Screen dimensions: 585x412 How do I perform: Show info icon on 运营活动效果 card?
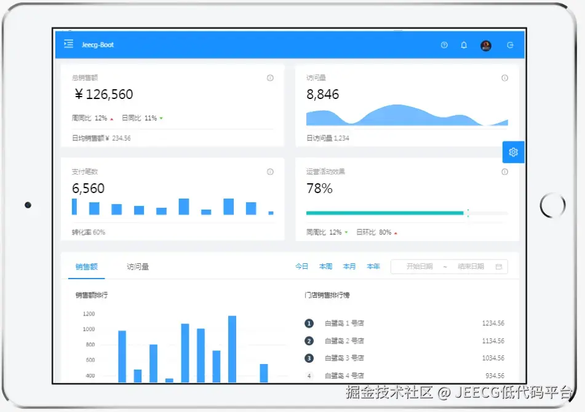click(504, 172)
